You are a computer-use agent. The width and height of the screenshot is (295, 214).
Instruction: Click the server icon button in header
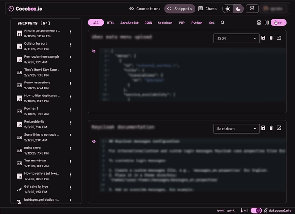[252, 8]
